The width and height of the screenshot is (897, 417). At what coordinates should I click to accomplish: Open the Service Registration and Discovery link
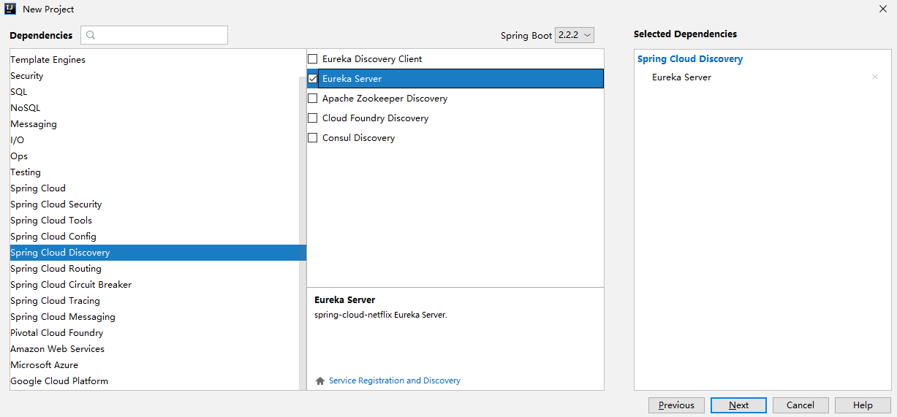tap(395, 380)
